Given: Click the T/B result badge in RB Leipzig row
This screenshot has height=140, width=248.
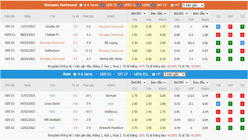Looking at the screenshot, I should coord(218,43).
